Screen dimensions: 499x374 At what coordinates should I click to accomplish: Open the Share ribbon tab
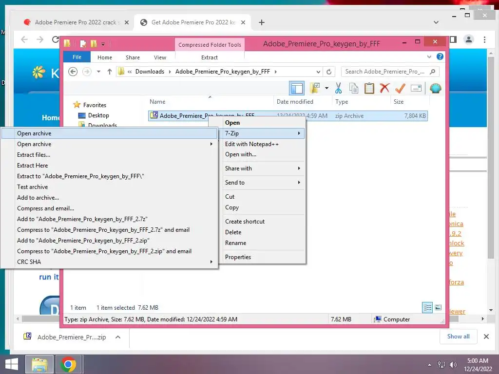click(x=133, y=57)
